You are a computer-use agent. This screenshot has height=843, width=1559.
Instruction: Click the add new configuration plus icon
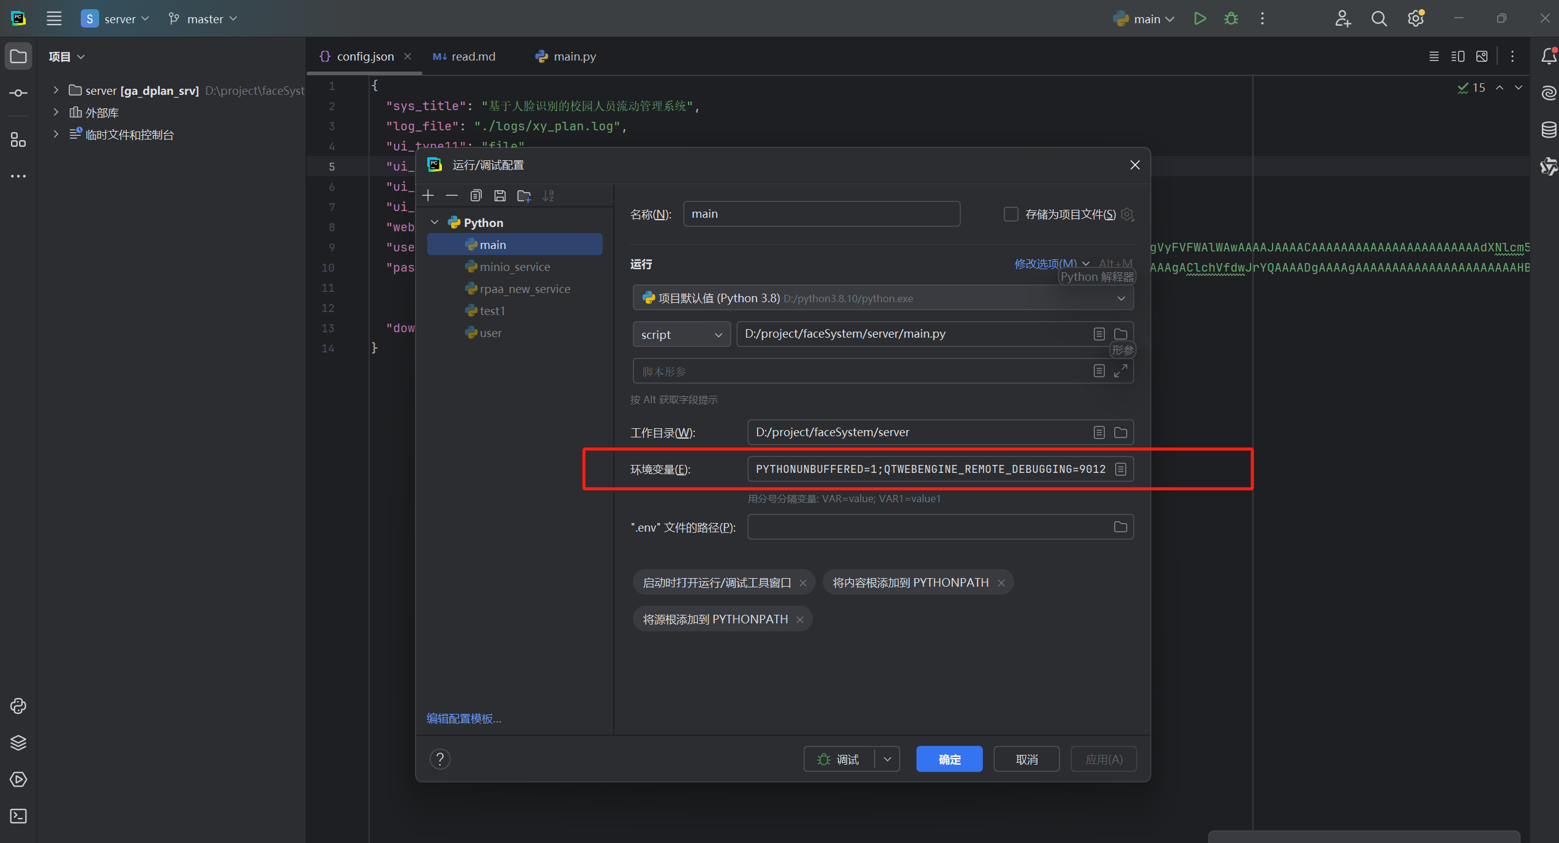(x=428, y=196)
